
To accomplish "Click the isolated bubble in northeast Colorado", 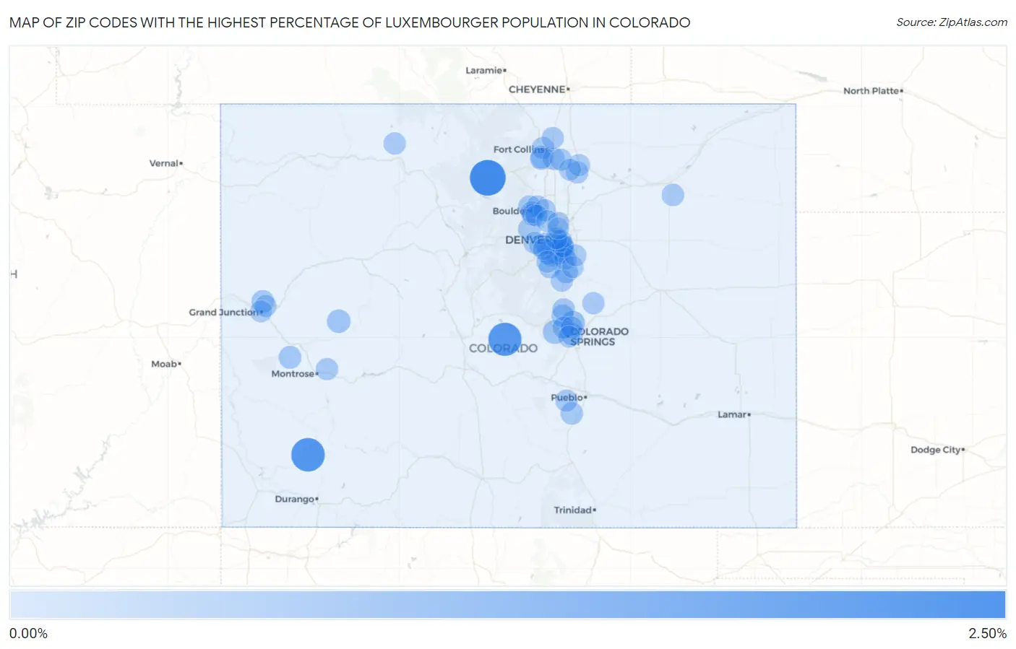I will (673, 195).
